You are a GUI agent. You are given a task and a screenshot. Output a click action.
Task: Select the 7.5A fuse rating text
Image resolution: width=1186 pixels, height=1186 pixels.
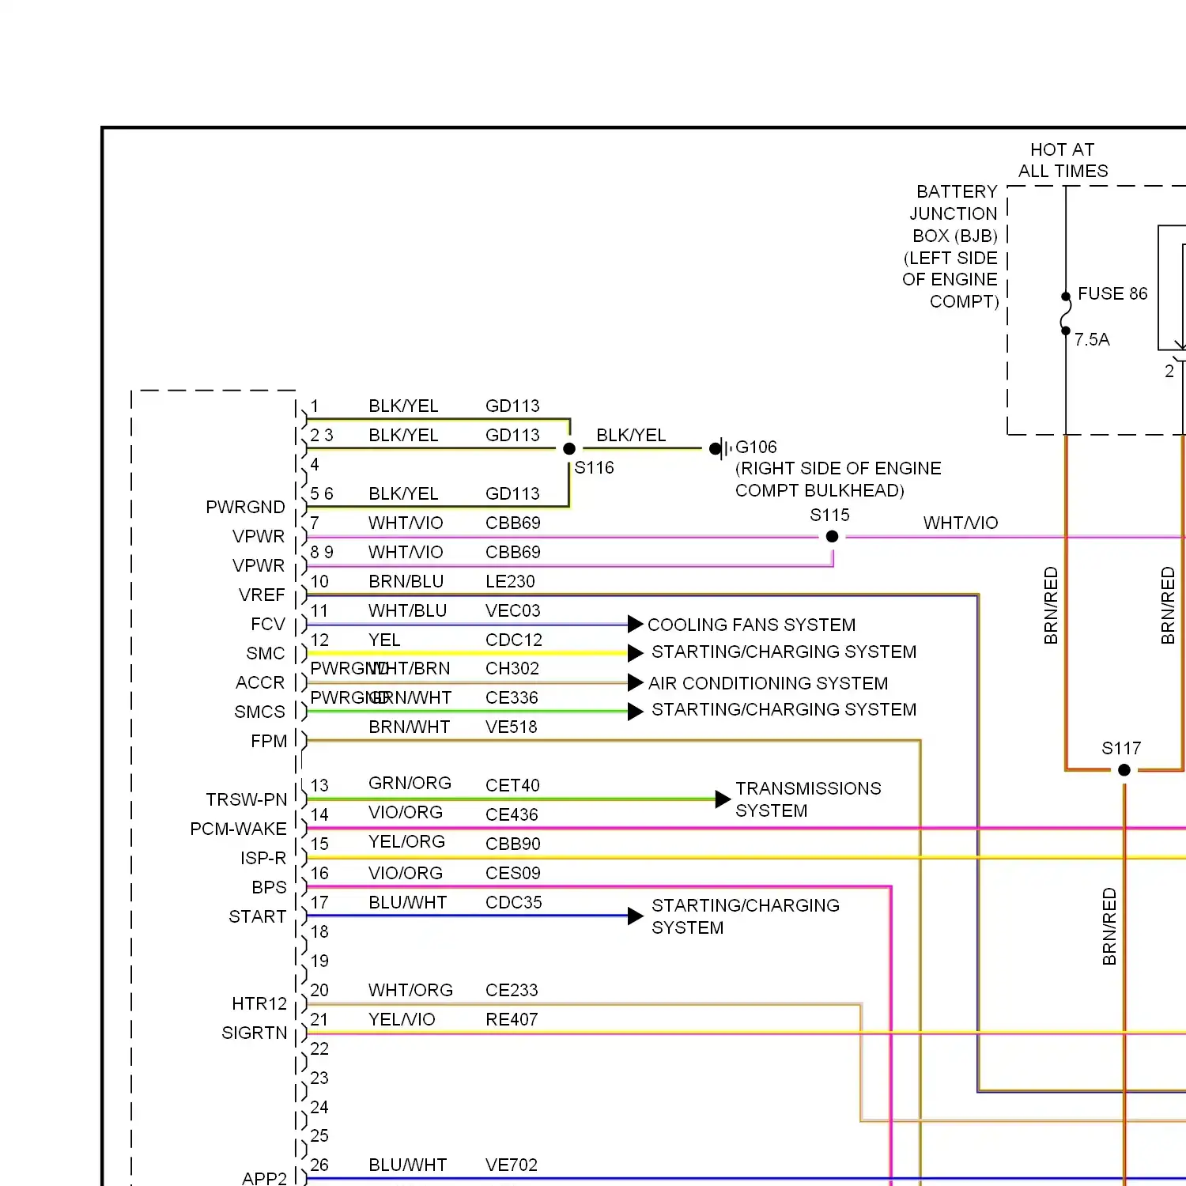1092,339
